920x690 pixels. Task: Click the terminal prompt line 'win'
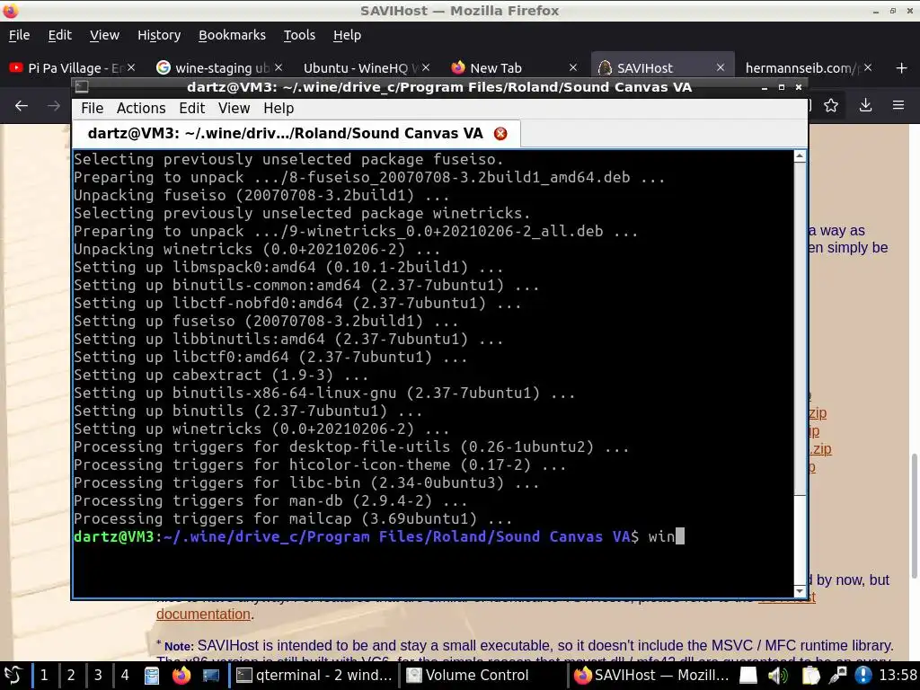[378, 537]
